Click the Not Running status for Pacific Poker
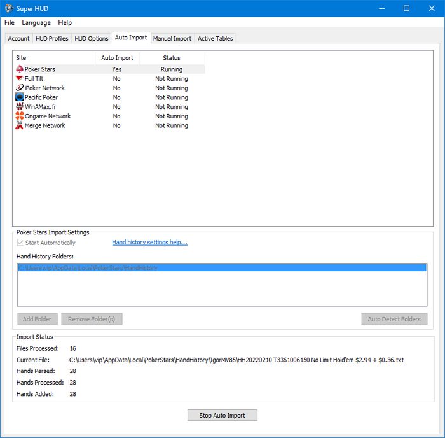The image size is (445, 438). 172,97
